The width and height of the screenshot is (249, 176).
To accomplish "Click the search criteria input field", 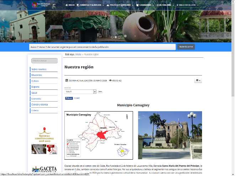I will click(44, 61).
